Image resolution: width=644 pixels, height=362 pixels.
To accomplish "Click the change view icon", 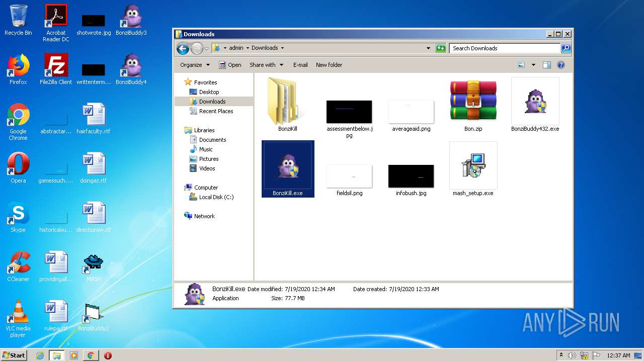I will (x=521, y=65).
